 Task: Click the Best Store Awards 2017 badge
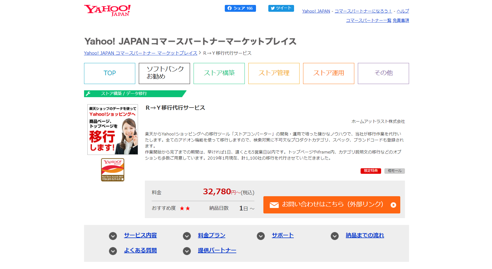coord(113,170)
